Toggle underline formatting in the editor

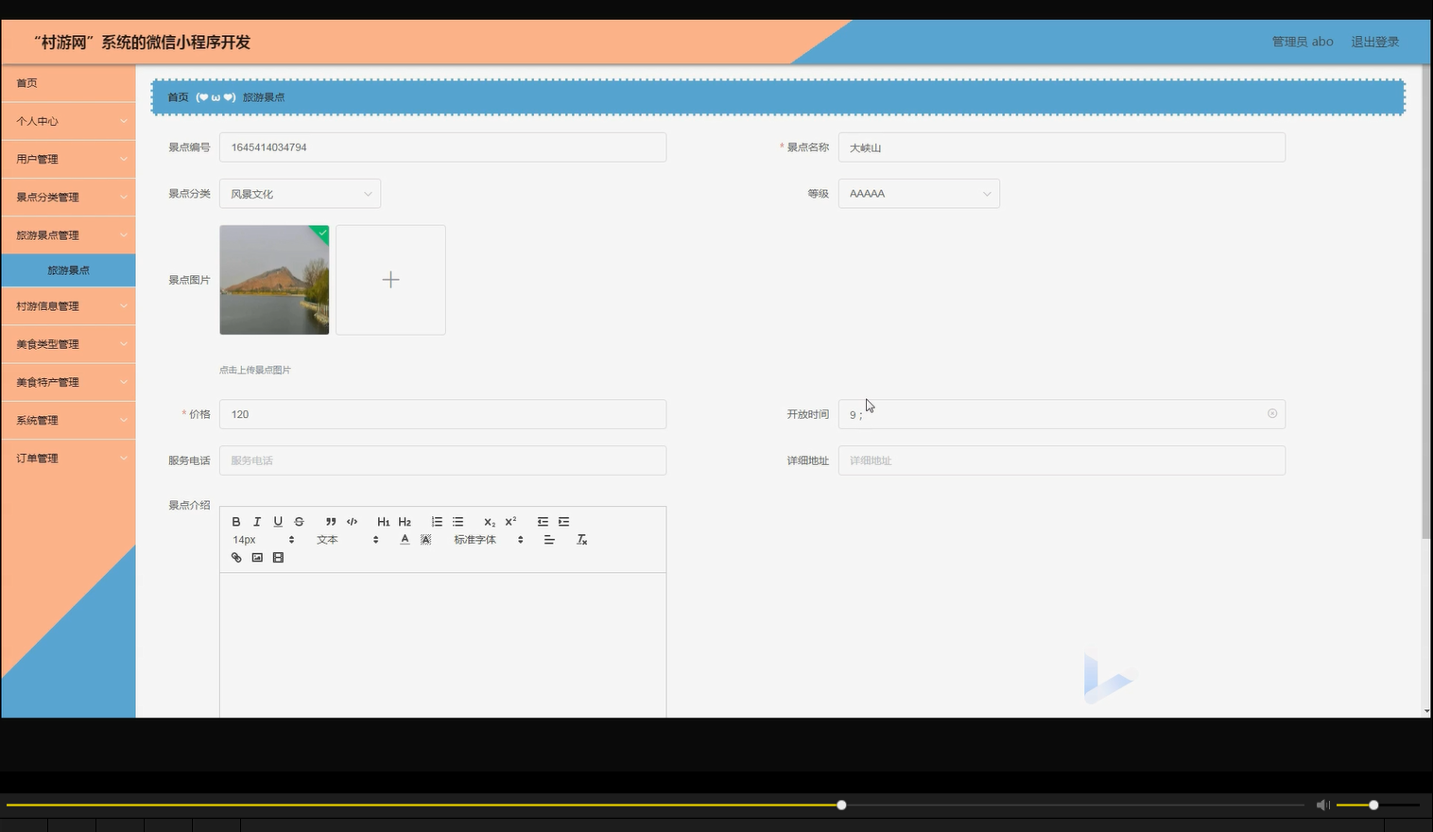(278, 522)
